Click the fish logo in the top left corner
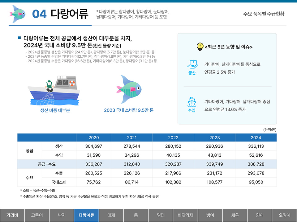The image size is (297, 222). [18, 14]
